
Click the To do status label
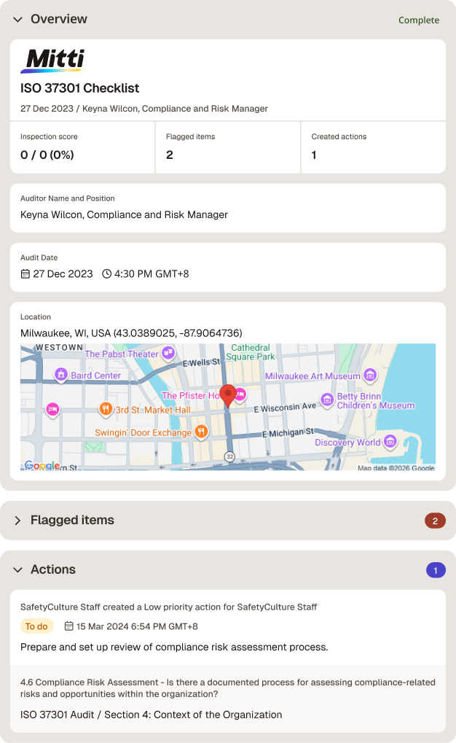(x=36, y=626)
